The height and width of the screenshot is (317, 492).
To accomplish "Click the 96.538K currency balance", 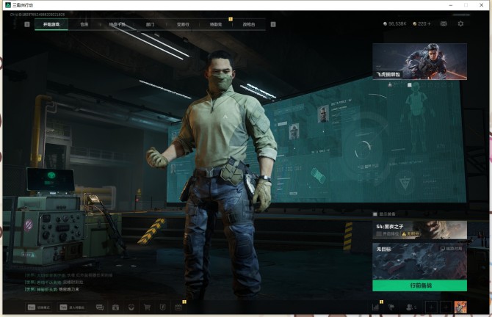I will point(395,23).
